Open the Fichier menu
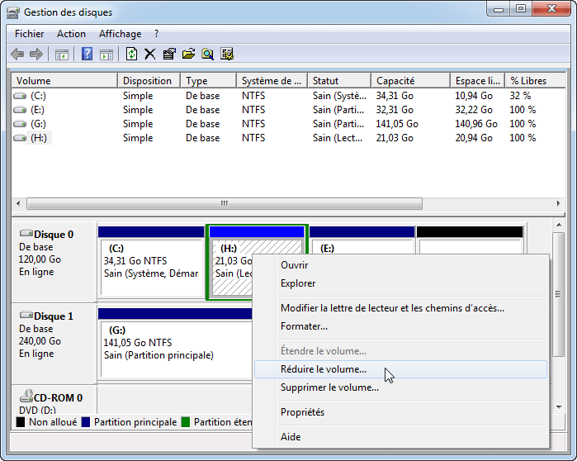Screen dimensions: 577x461 click(x=30, y=34)
